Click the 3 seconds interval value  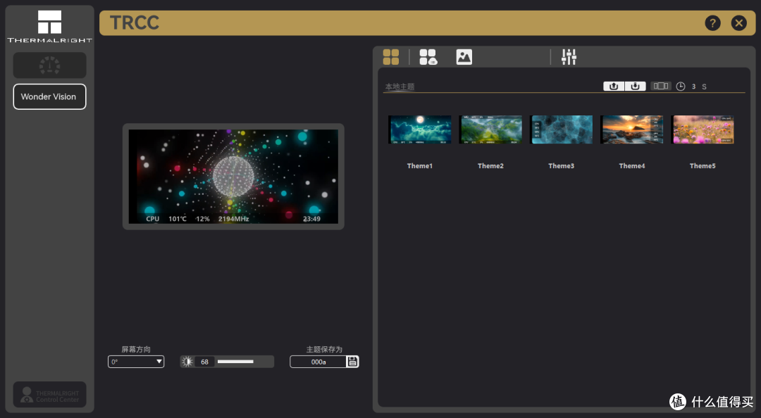693,87
